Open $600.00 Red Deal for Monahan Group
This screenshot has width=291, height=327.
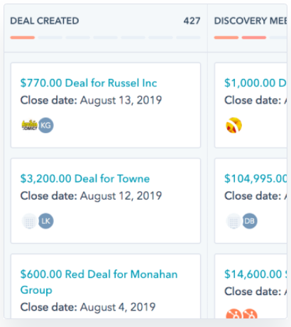(99, 282)
